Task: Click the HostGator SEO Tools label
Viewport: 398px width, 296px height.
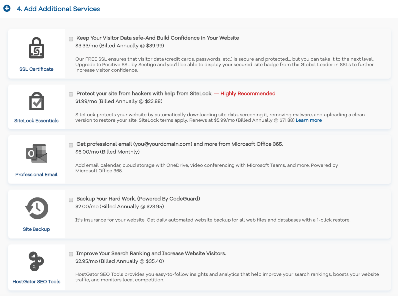Action: tap(36, 282)
